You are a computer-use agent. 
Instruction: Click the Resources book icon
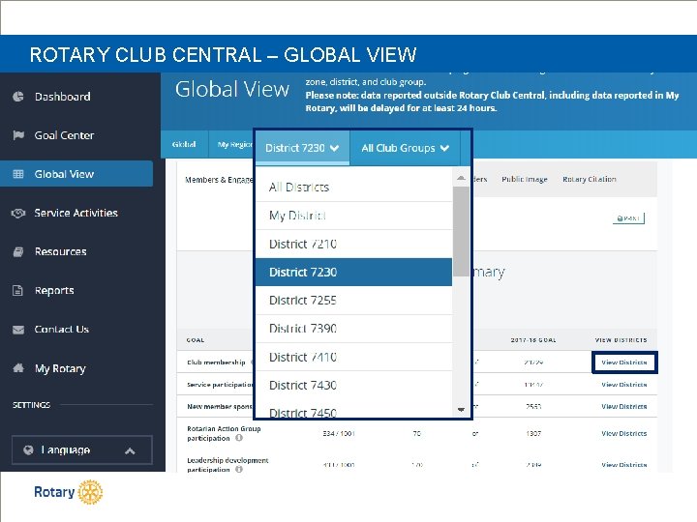pyautogui.click(x=18, y=251)
